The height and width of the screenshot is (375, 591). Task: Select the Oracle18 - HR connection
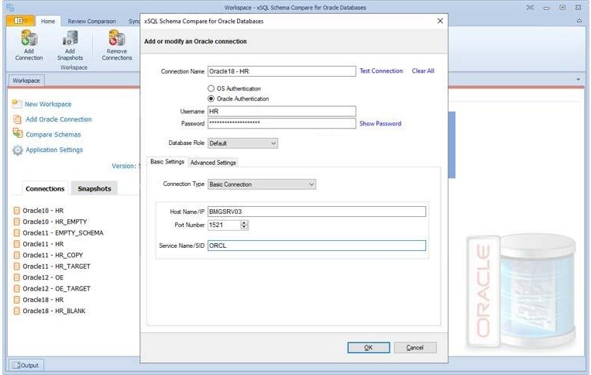pyautogui.click(x=43, y=300)
